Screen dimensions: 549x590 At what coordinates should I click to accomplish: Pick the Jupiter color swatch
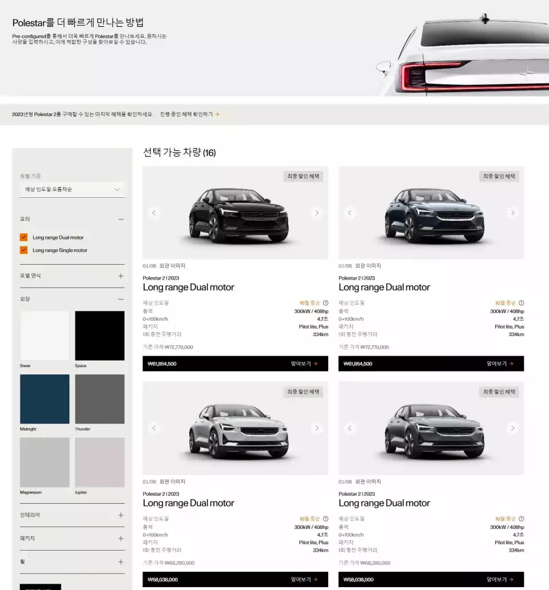click(100, 463)
